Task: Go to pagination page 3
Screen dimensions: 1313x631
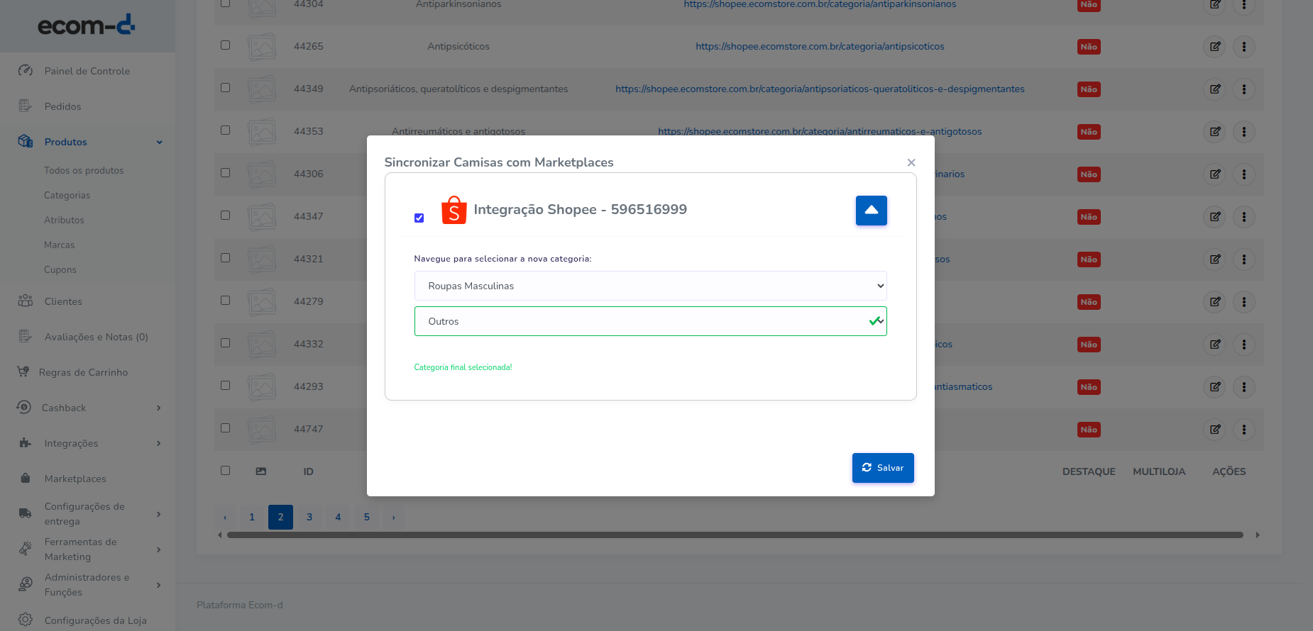Action: 309,517
